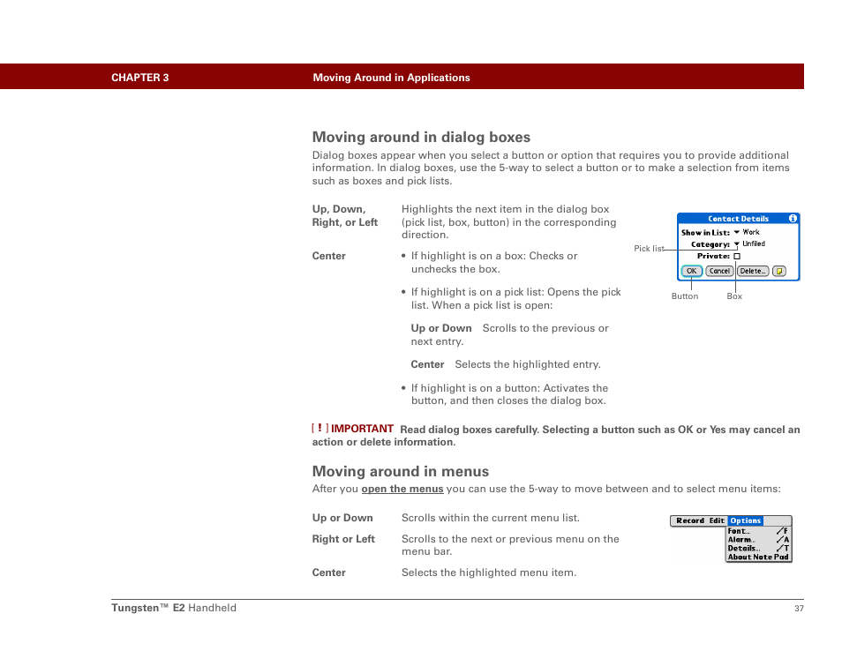Choose the About Note Pad menu item
Screen dimensions: 842x651
click(758, 557)
